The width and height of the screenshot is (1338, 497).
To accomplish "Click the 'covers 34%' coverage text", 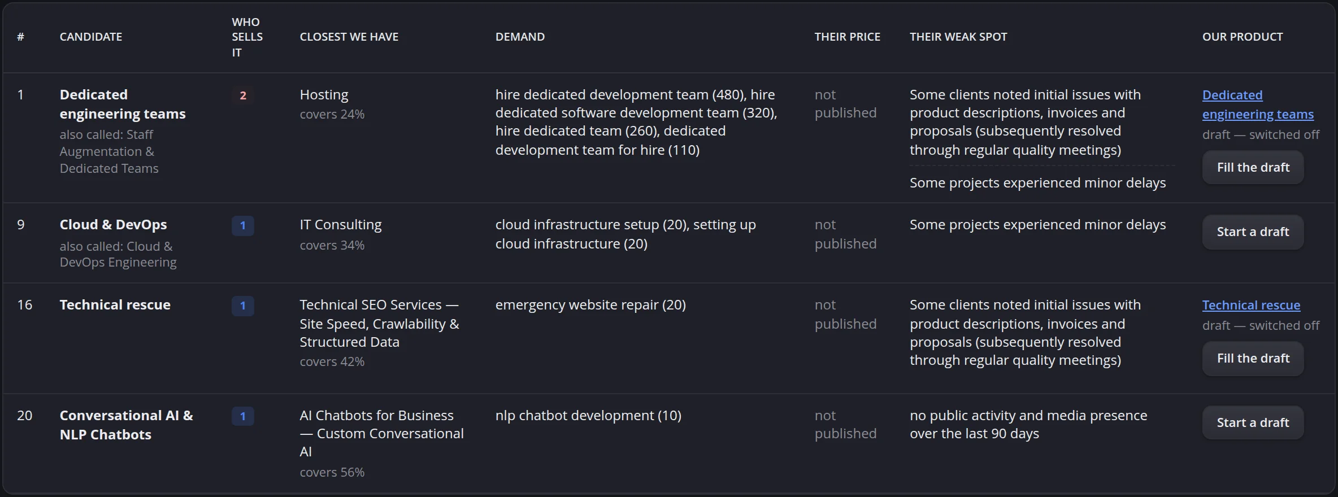I will [332, 245].
